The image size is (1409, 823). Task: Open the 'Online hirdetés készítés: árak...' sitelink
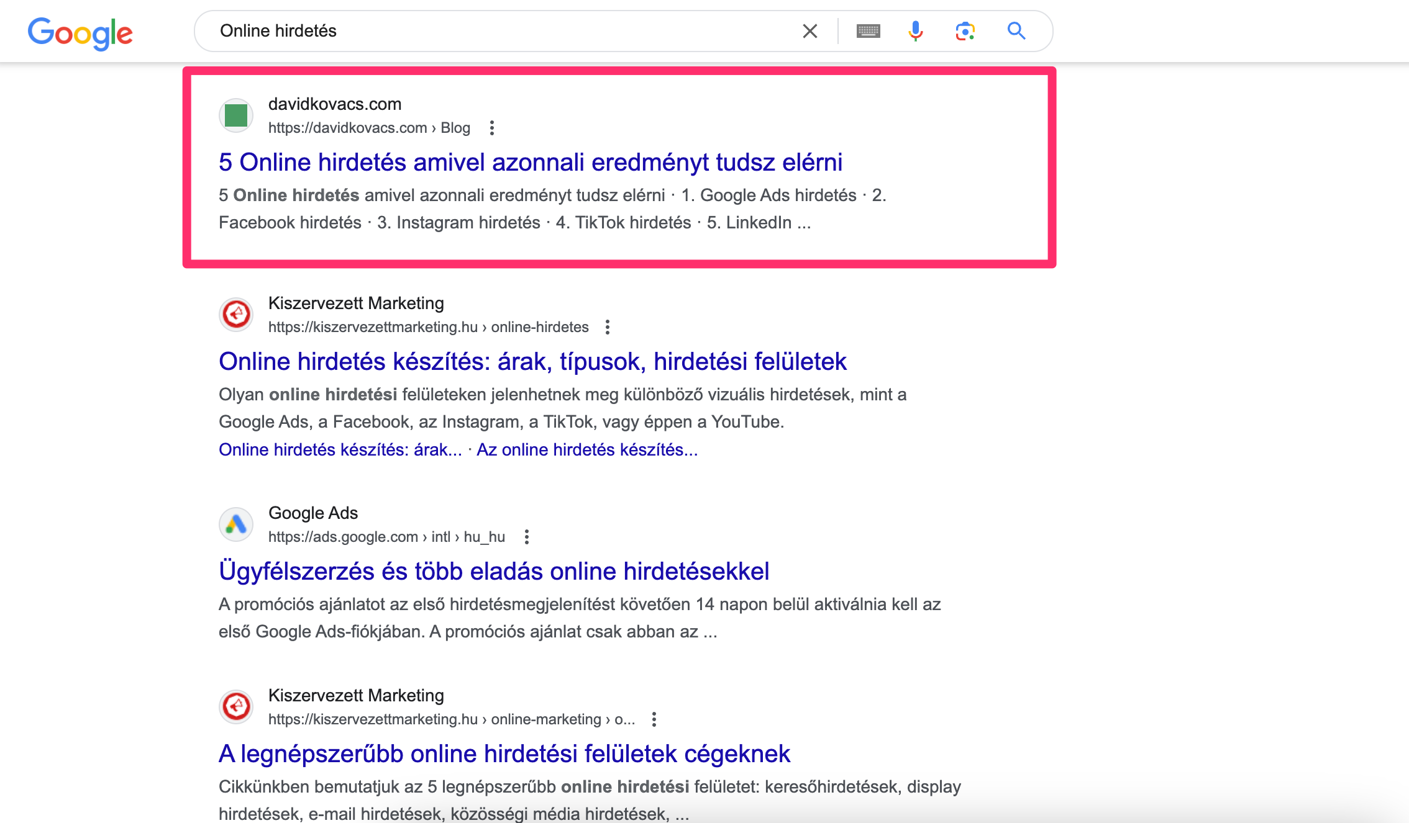[340, 449]
